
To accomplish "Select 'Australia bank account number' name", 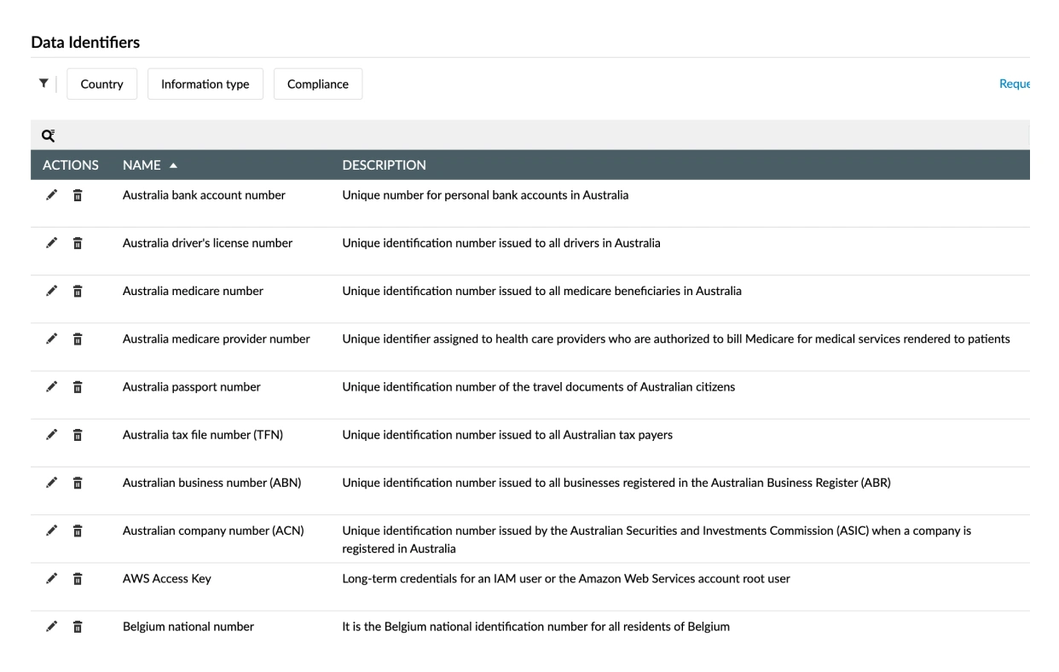I will coord(204,195).
